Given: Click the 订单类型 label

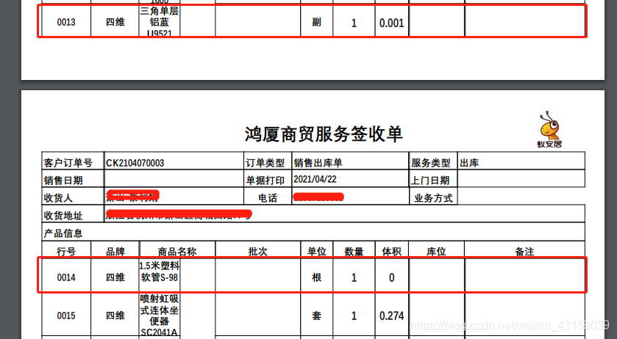Looking at the screenshot, I should click(265, 163).
